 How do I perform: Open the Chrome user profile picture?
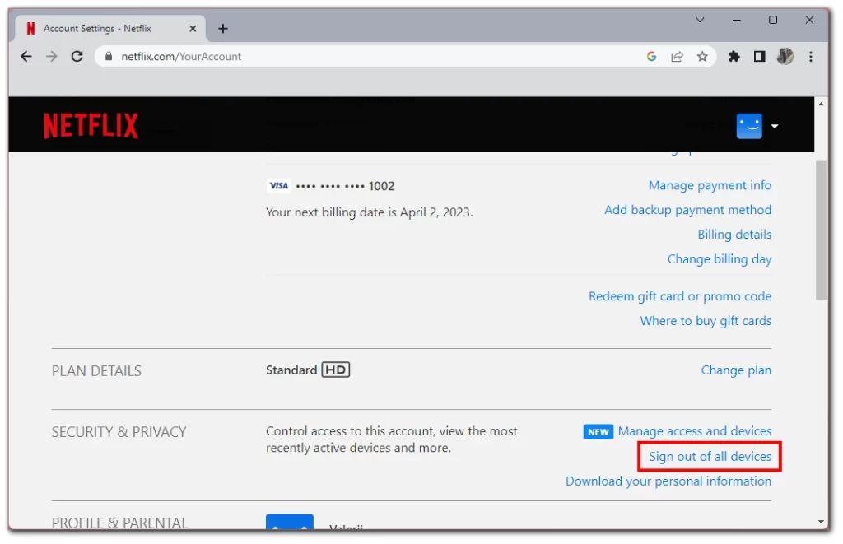[x=785, y=57]
